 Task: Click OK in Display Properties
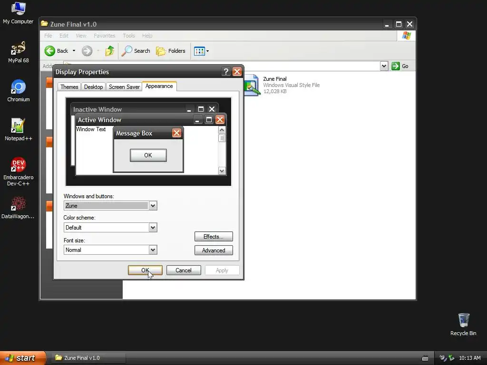click(x=145, y=270)
